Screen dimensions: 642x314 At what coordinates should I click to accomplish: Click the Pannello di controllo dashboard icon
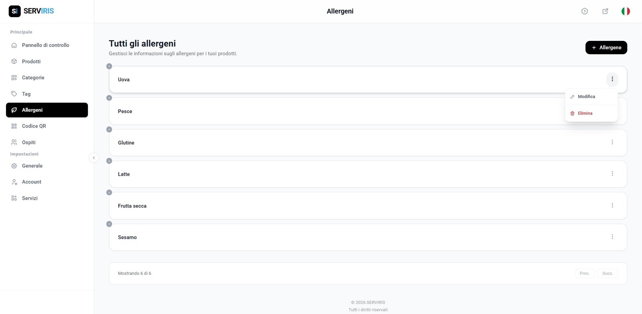14,45
